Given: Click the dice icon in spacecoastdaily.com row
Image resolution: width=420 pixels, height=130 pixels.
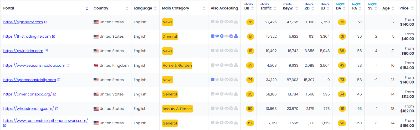Looking at the screenshot, I should tap(213, 79).
